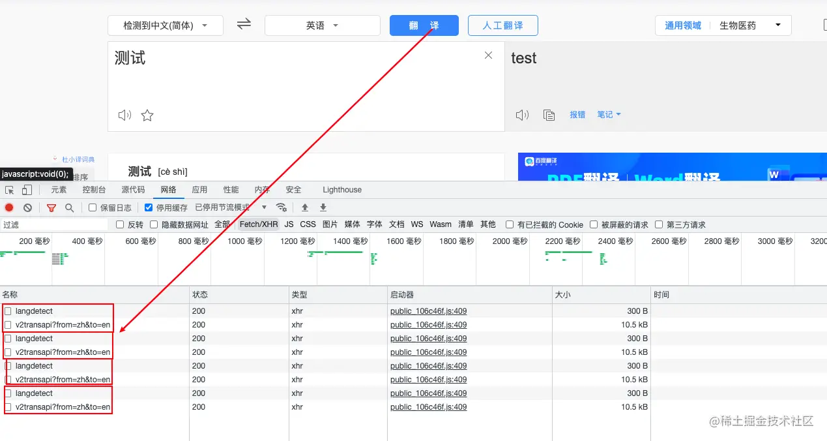Filter requests by 其他

pos(488,224)
